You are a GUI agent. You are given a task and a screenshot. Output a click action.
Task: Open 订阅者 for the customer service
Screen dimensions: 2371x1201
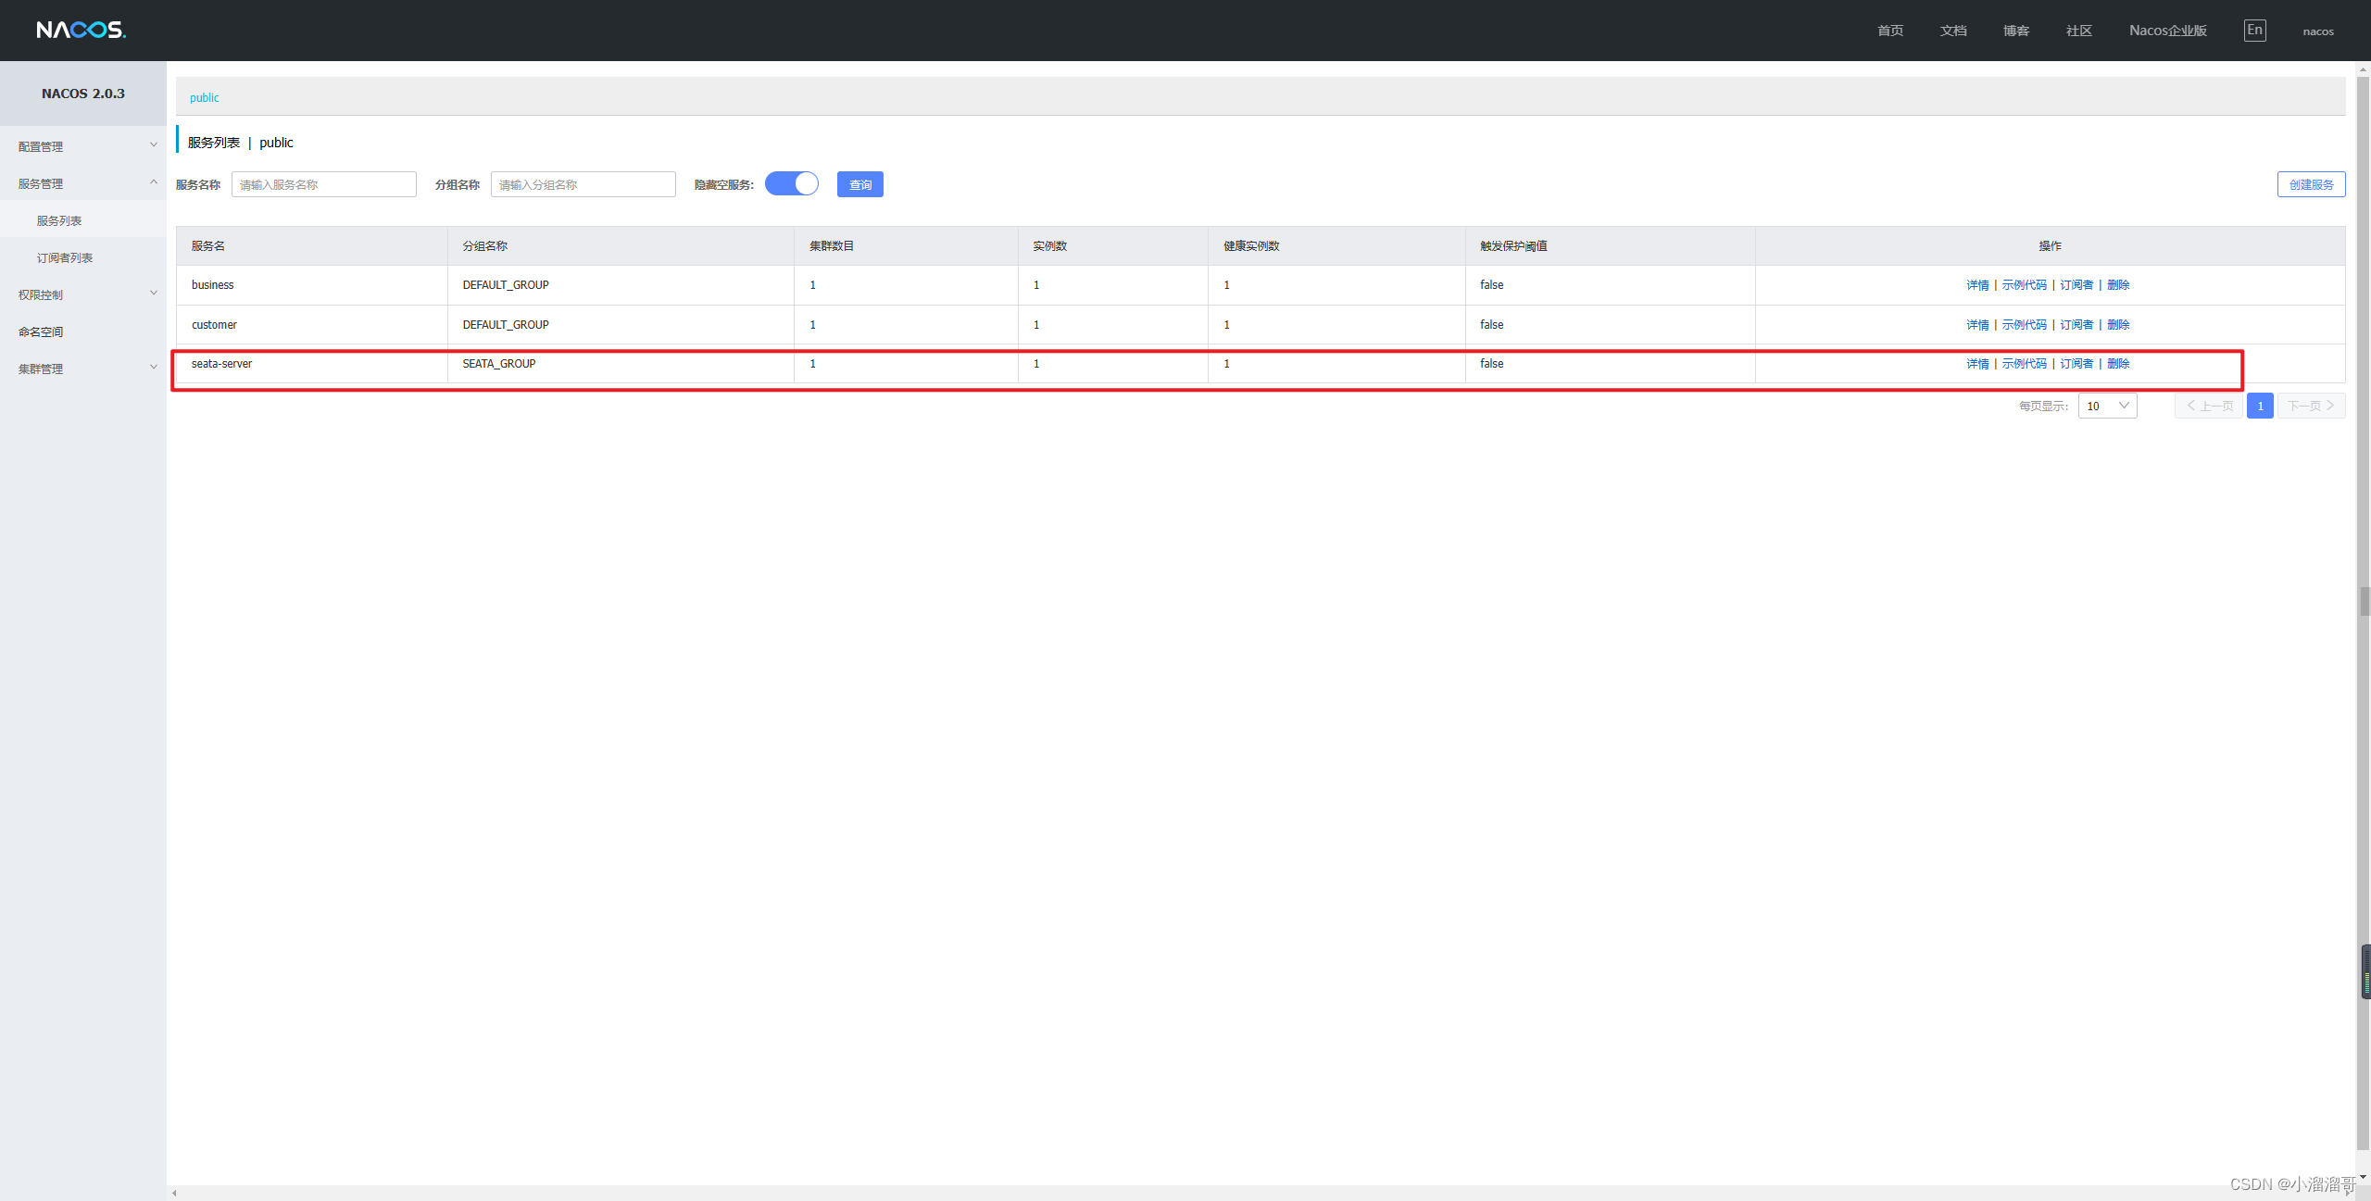click(x=2076, y=325)
